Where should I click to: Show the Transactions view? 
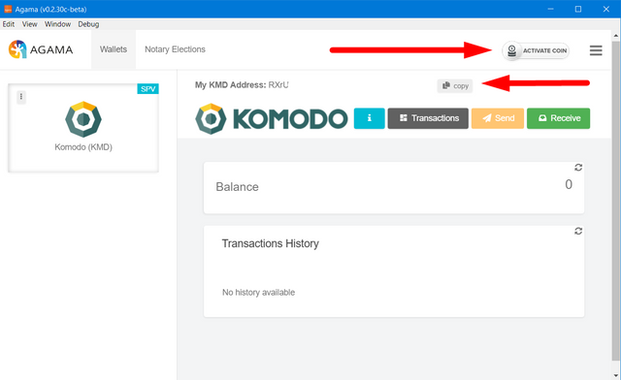(428, 118)
